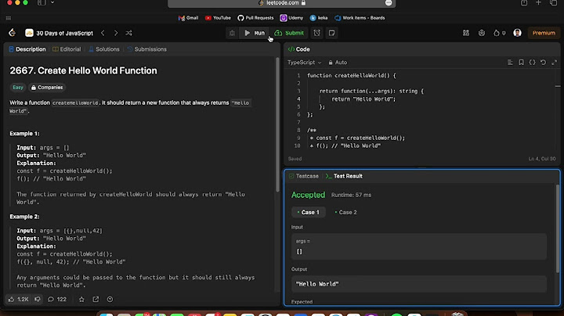
Task: Open the Work Items - Boards bookmark
Action: 360,18
